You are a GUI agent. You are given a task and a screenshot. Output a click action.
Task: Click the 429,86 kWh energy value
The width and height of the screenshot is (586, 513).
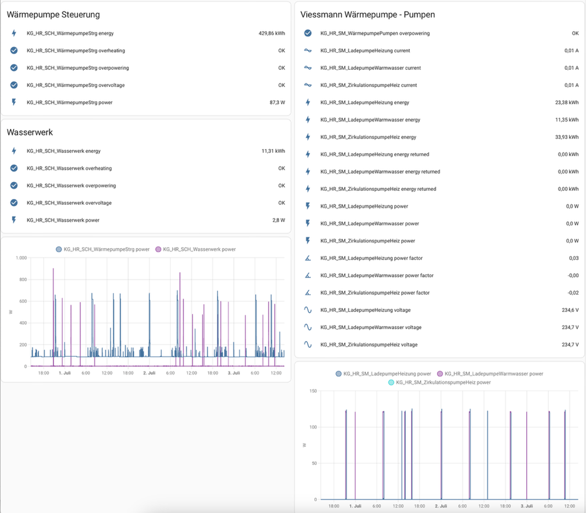[272, 33]
